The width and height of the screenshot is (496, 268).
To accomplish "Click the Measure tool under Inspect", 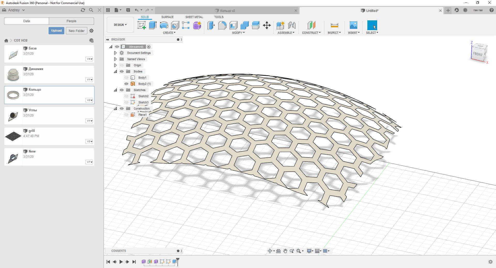I will pyautogui.click(x=334, y=25).
